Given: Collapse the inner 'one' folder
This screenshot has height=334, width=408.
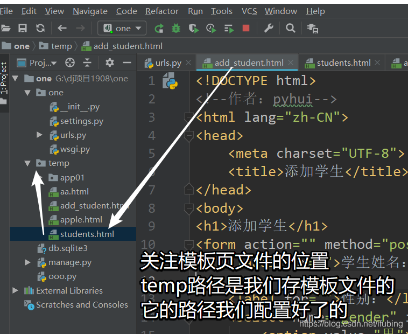Looking at the screenshot, I should click(x=27, y=93).
